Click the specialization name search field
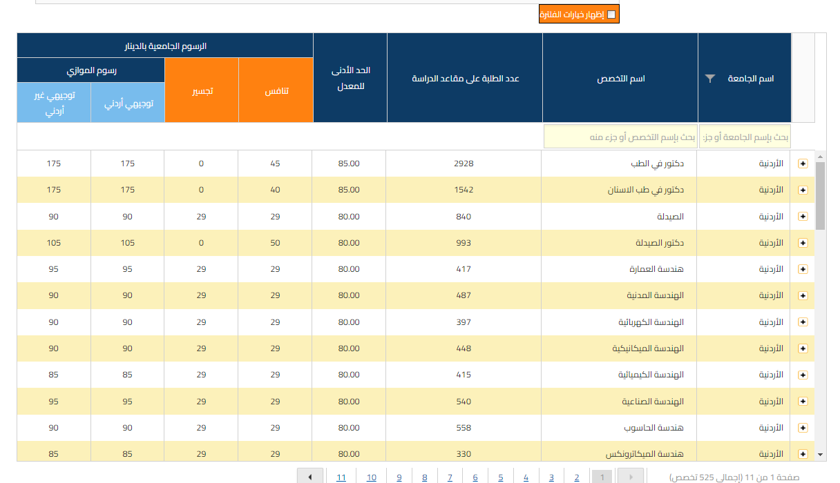The image size is (840, 483). 620,137
